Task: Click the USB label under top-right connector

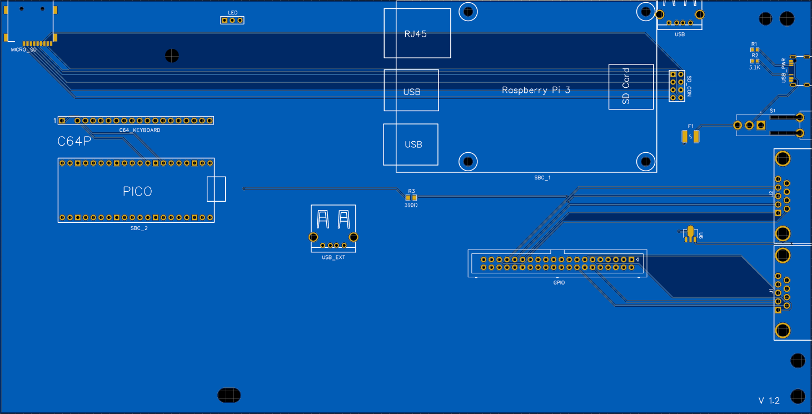Action: tap(680, 34)
